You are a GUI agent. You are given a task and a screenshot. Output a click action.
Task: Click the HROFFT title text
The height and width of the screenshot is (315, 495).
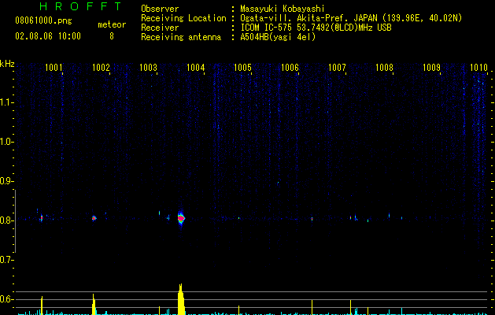(81, 6)
